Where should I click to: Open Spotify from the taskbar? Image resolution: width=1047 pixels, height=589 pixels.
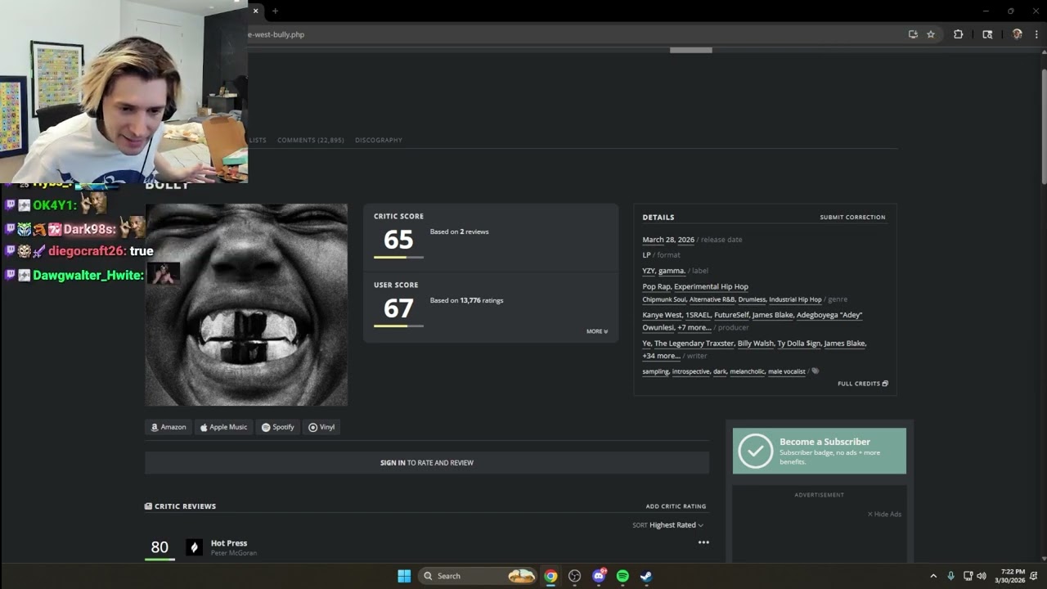[622, 576]
